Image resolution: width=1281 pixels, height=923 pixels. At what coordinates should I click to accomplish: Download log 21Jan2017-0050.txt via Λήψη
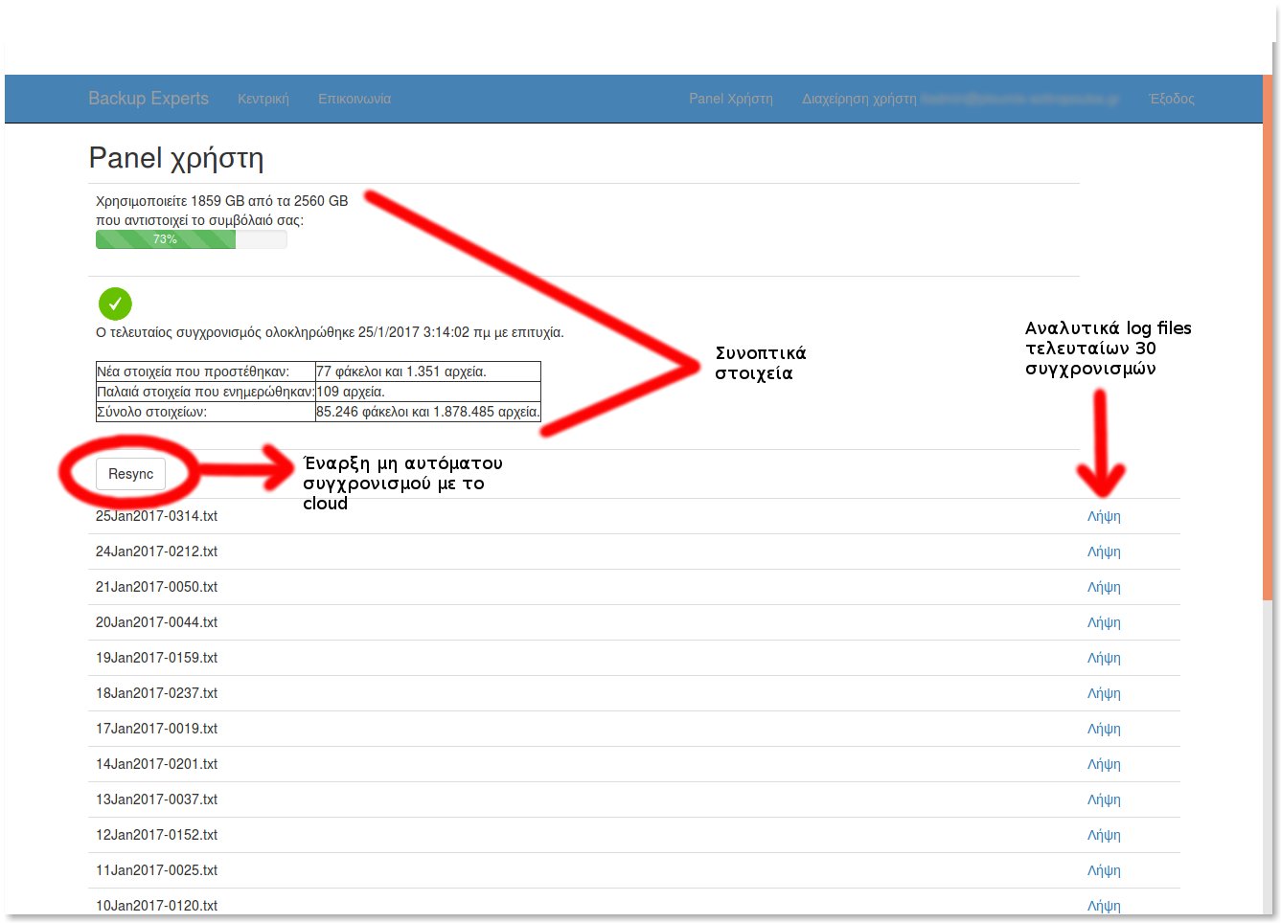coord(1104,587)
